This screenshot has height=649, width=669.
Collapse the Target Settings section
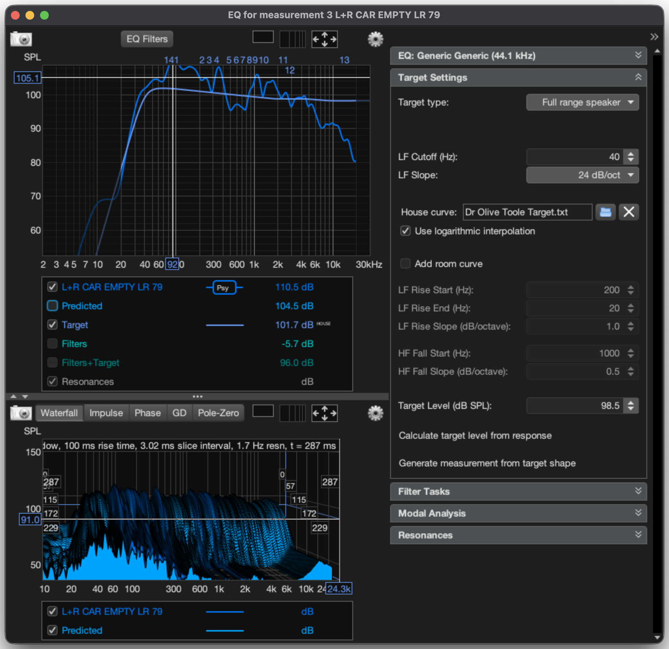click(518, 77)
